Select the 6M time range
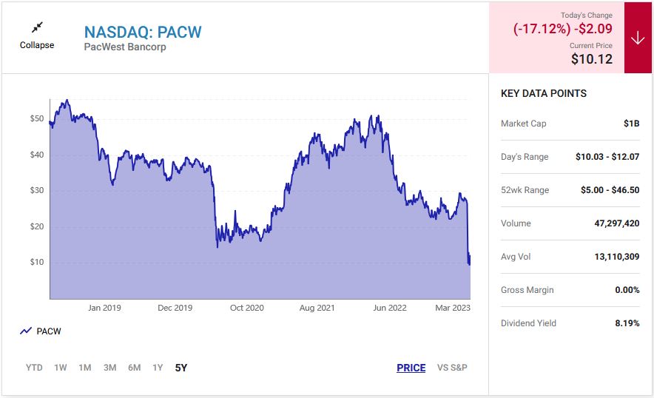654x398 pixels. click(134, 368)
